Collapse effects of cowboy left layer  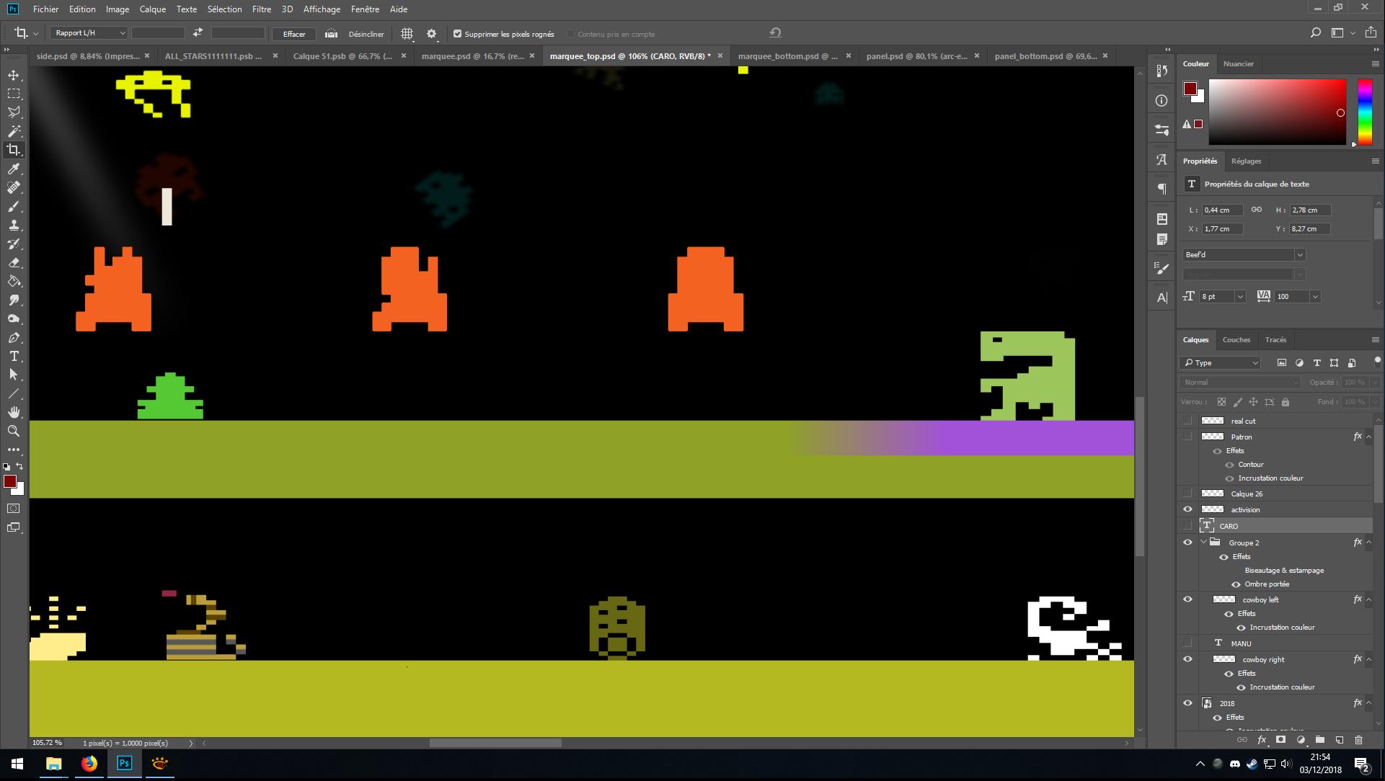[1368, 599]
